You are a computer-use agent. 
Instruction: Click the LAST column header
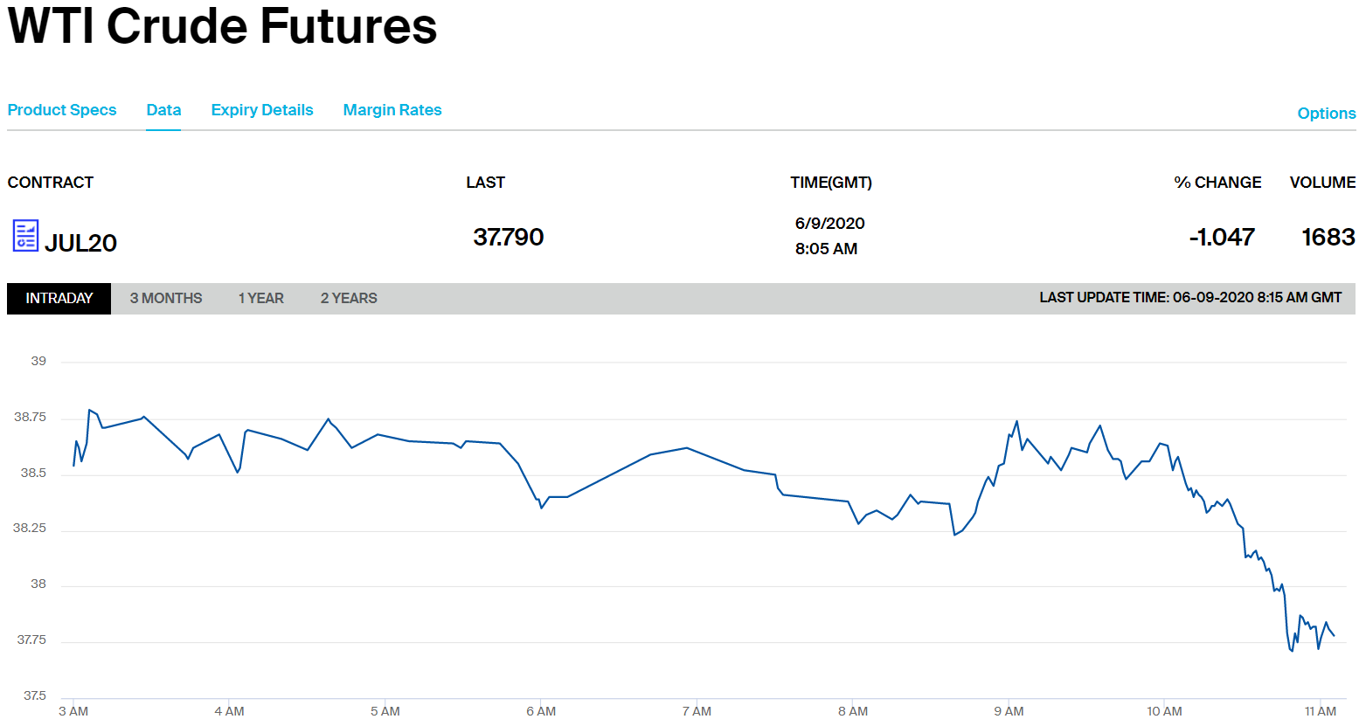tap(485, 183)
